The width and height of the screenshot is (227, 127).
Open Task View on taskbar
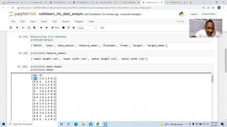pyautogui.click(x=68, y=124)
